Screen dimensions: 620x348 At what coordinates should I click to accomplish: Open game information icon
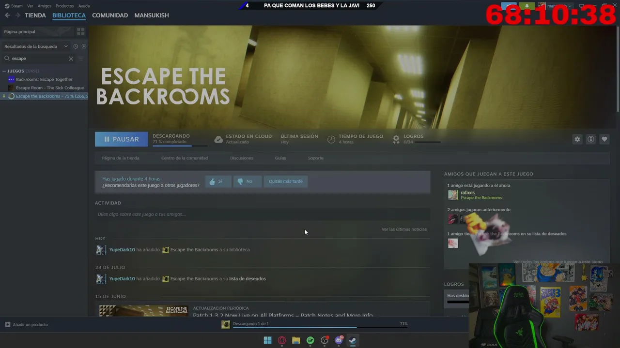click(591, 139)
